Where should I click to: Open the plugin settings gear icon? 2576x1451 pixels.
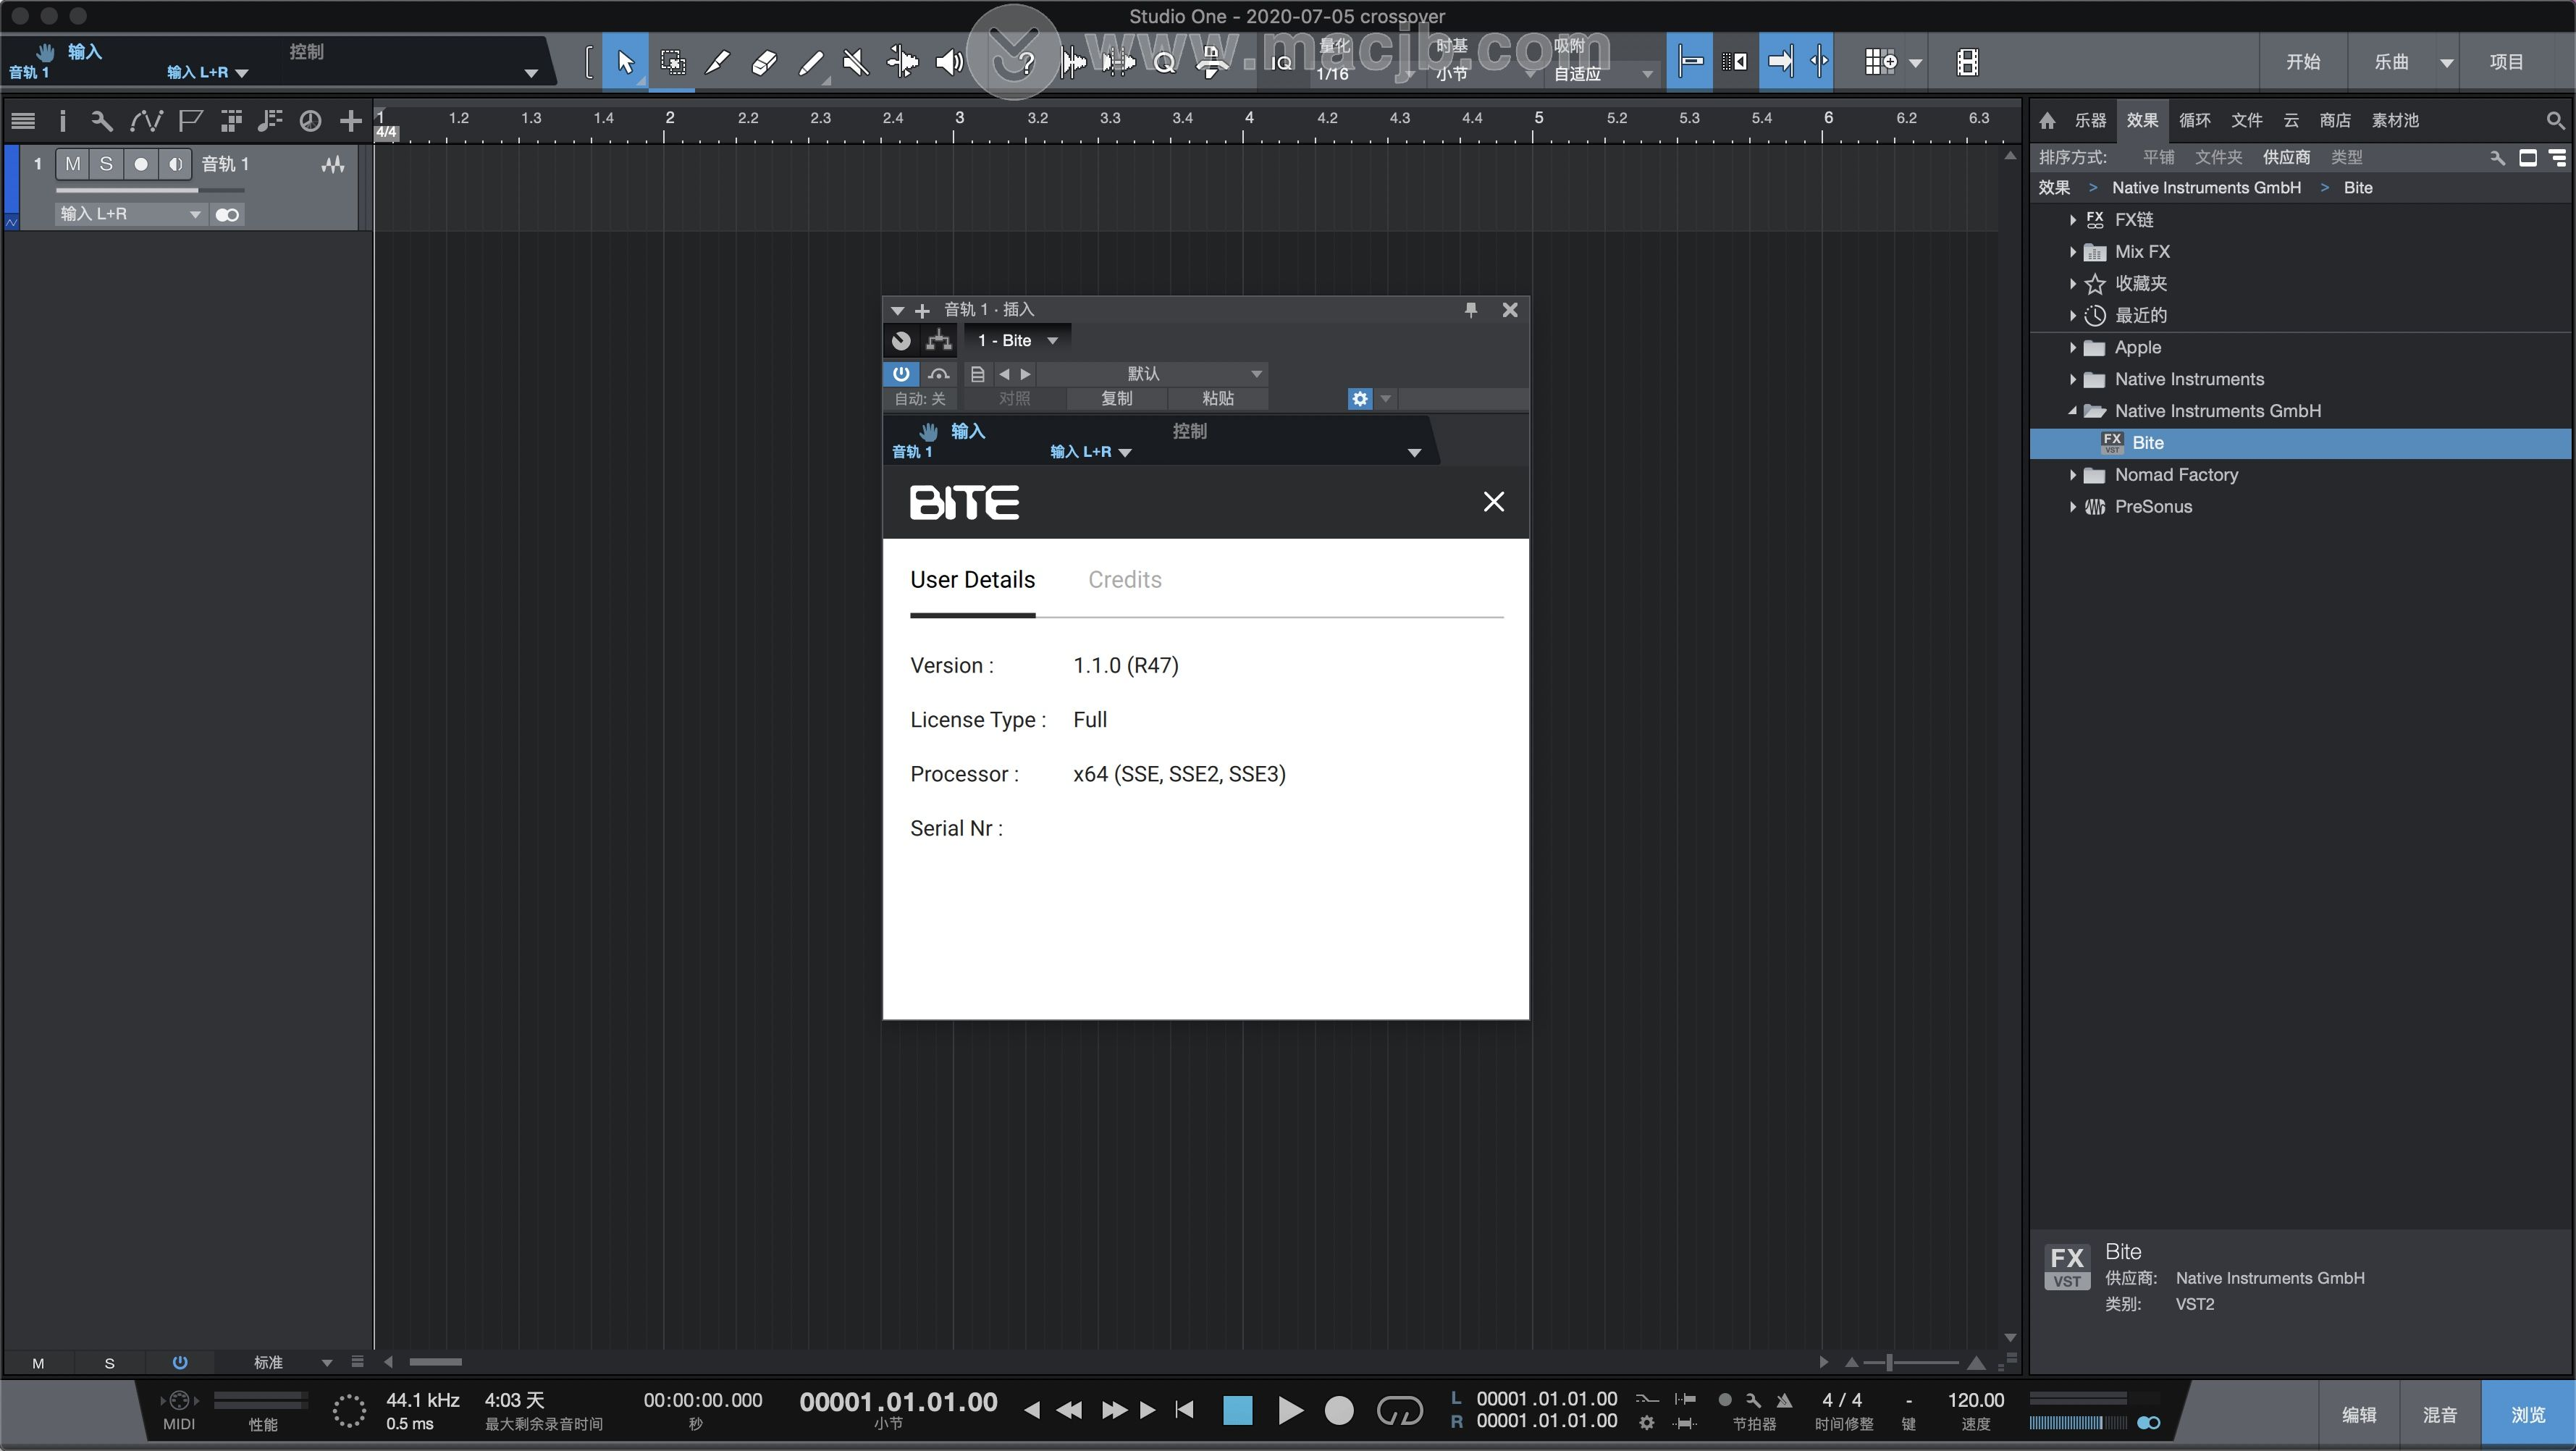1359,398
